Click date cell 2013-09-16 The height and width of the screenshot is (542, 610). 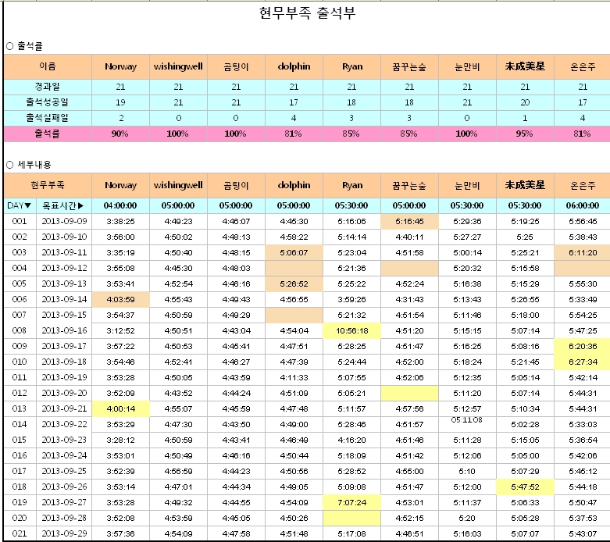64,330
